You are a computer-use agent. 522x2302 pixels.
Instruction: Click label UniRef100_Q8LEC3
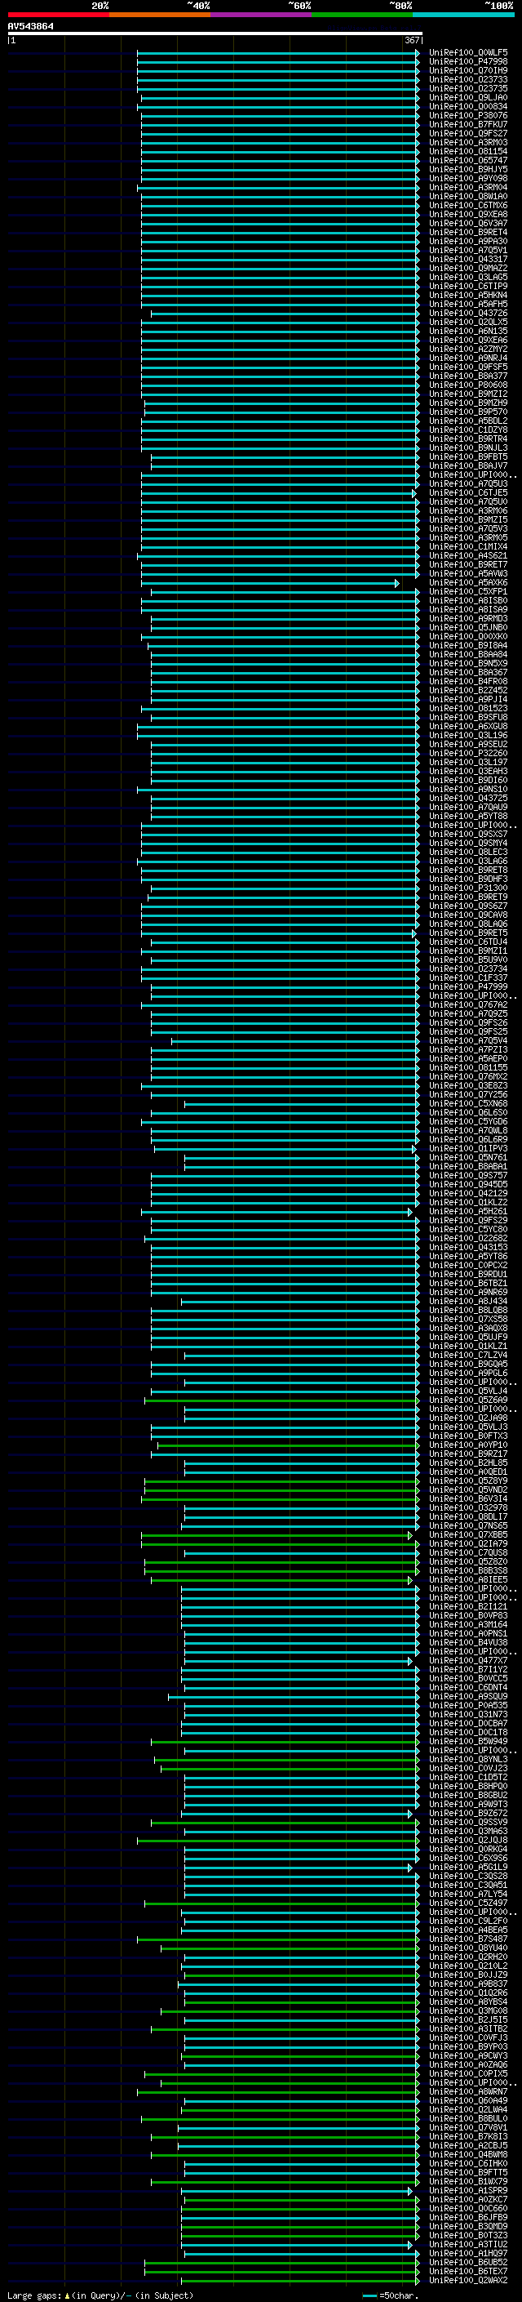coord(468,852)
